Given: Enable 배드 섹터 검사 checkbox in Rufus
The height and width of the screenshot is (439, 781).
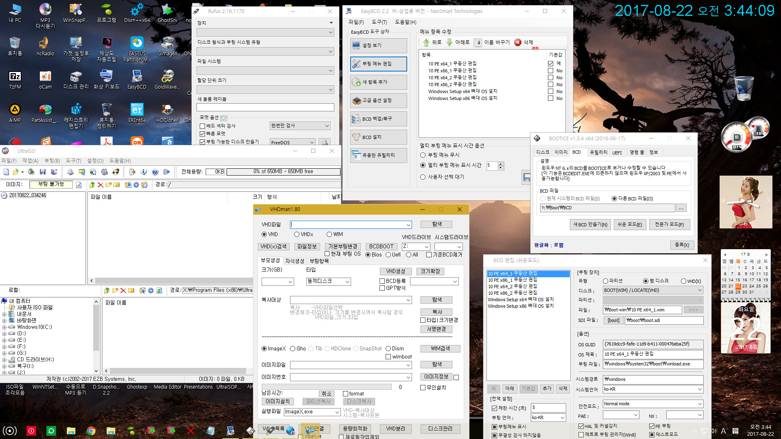Looking at the screenshot, I should [202, 126].
